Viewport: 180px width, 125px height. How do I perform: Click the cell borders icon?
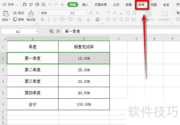pyautogui.click(x=62, y=19)
